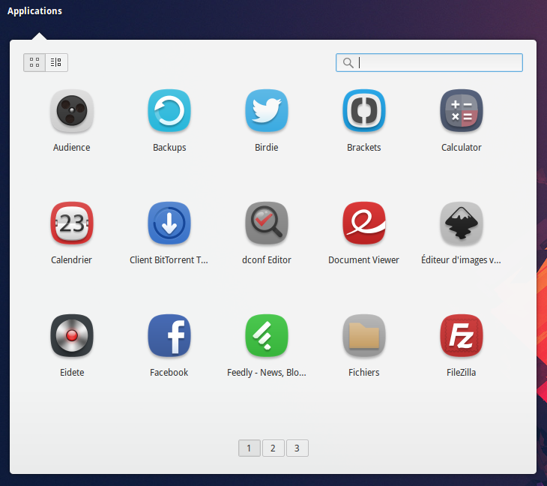Launch Document Viewer icon

coord(364,223)
